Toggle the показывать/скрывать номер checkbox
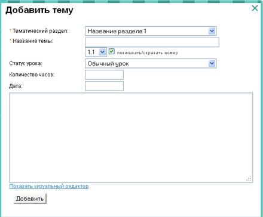The width and height of the screenshot is (263, 217). 112,51
